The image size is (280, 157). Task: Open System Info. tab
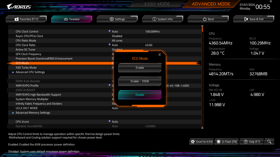click(x=163, y=19)
